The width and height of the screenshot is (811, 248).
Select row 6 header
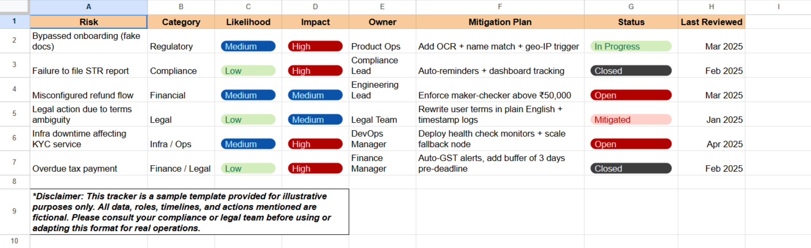pyautogui.click(x=15, y=139)
